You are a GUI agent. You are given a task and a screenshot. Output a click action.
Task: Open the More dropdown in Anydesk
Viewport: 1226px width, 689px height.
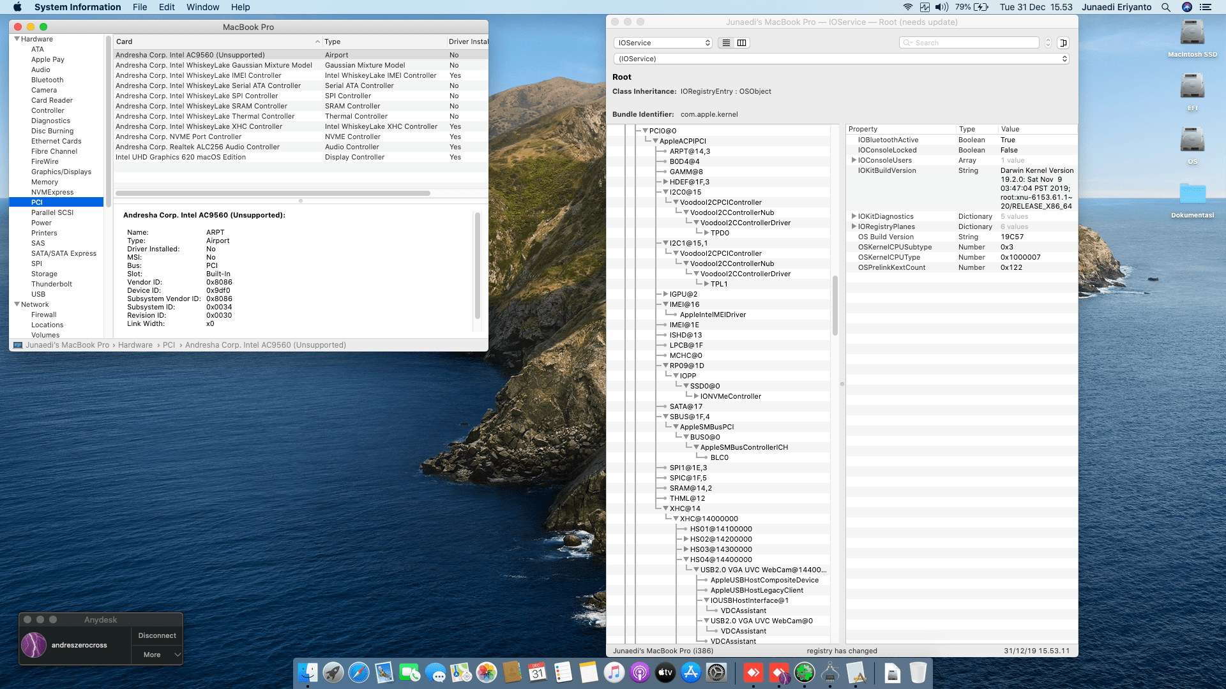[157, 655]
